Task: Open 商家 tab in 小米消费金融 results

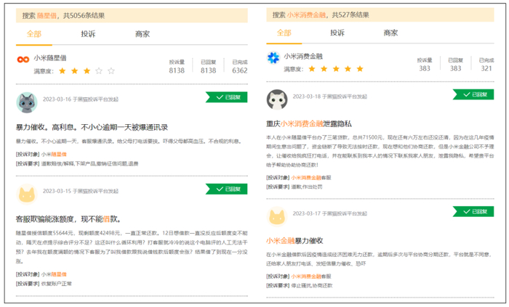Action: (390, 33)
